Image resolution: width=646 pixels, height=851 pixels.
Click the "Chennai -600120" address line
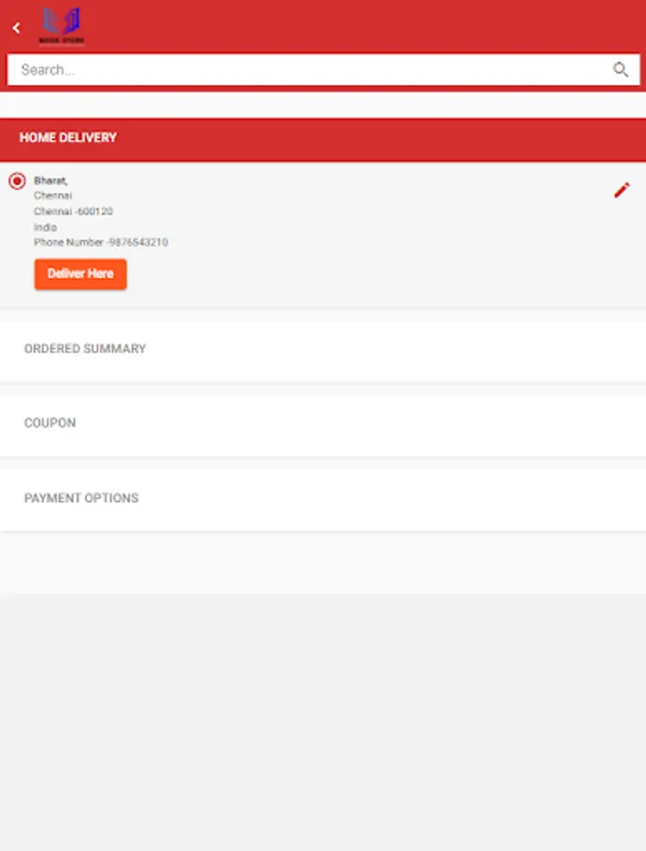click(x=73, y=211)
